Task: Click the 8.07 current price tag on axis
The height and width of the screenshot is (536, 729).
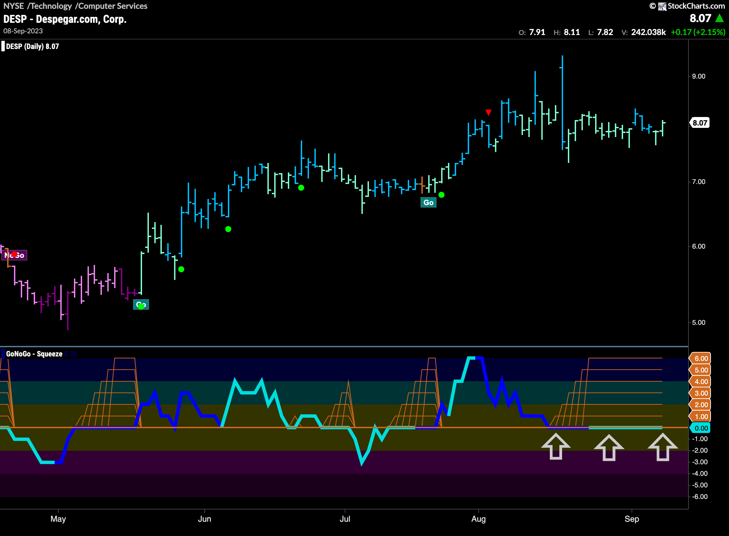Action: tap(700, 123)
